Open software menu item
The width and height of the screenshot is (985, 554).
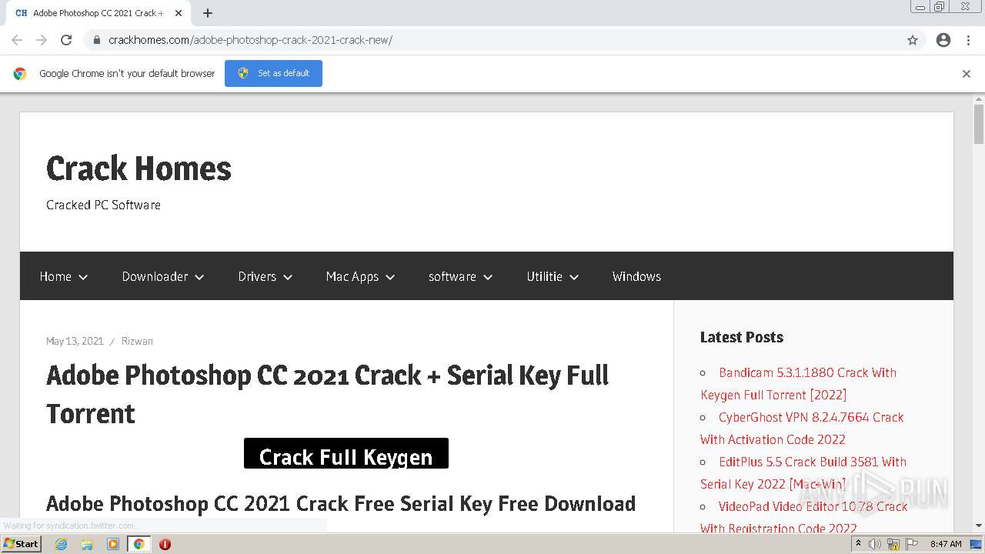point(452,276)
